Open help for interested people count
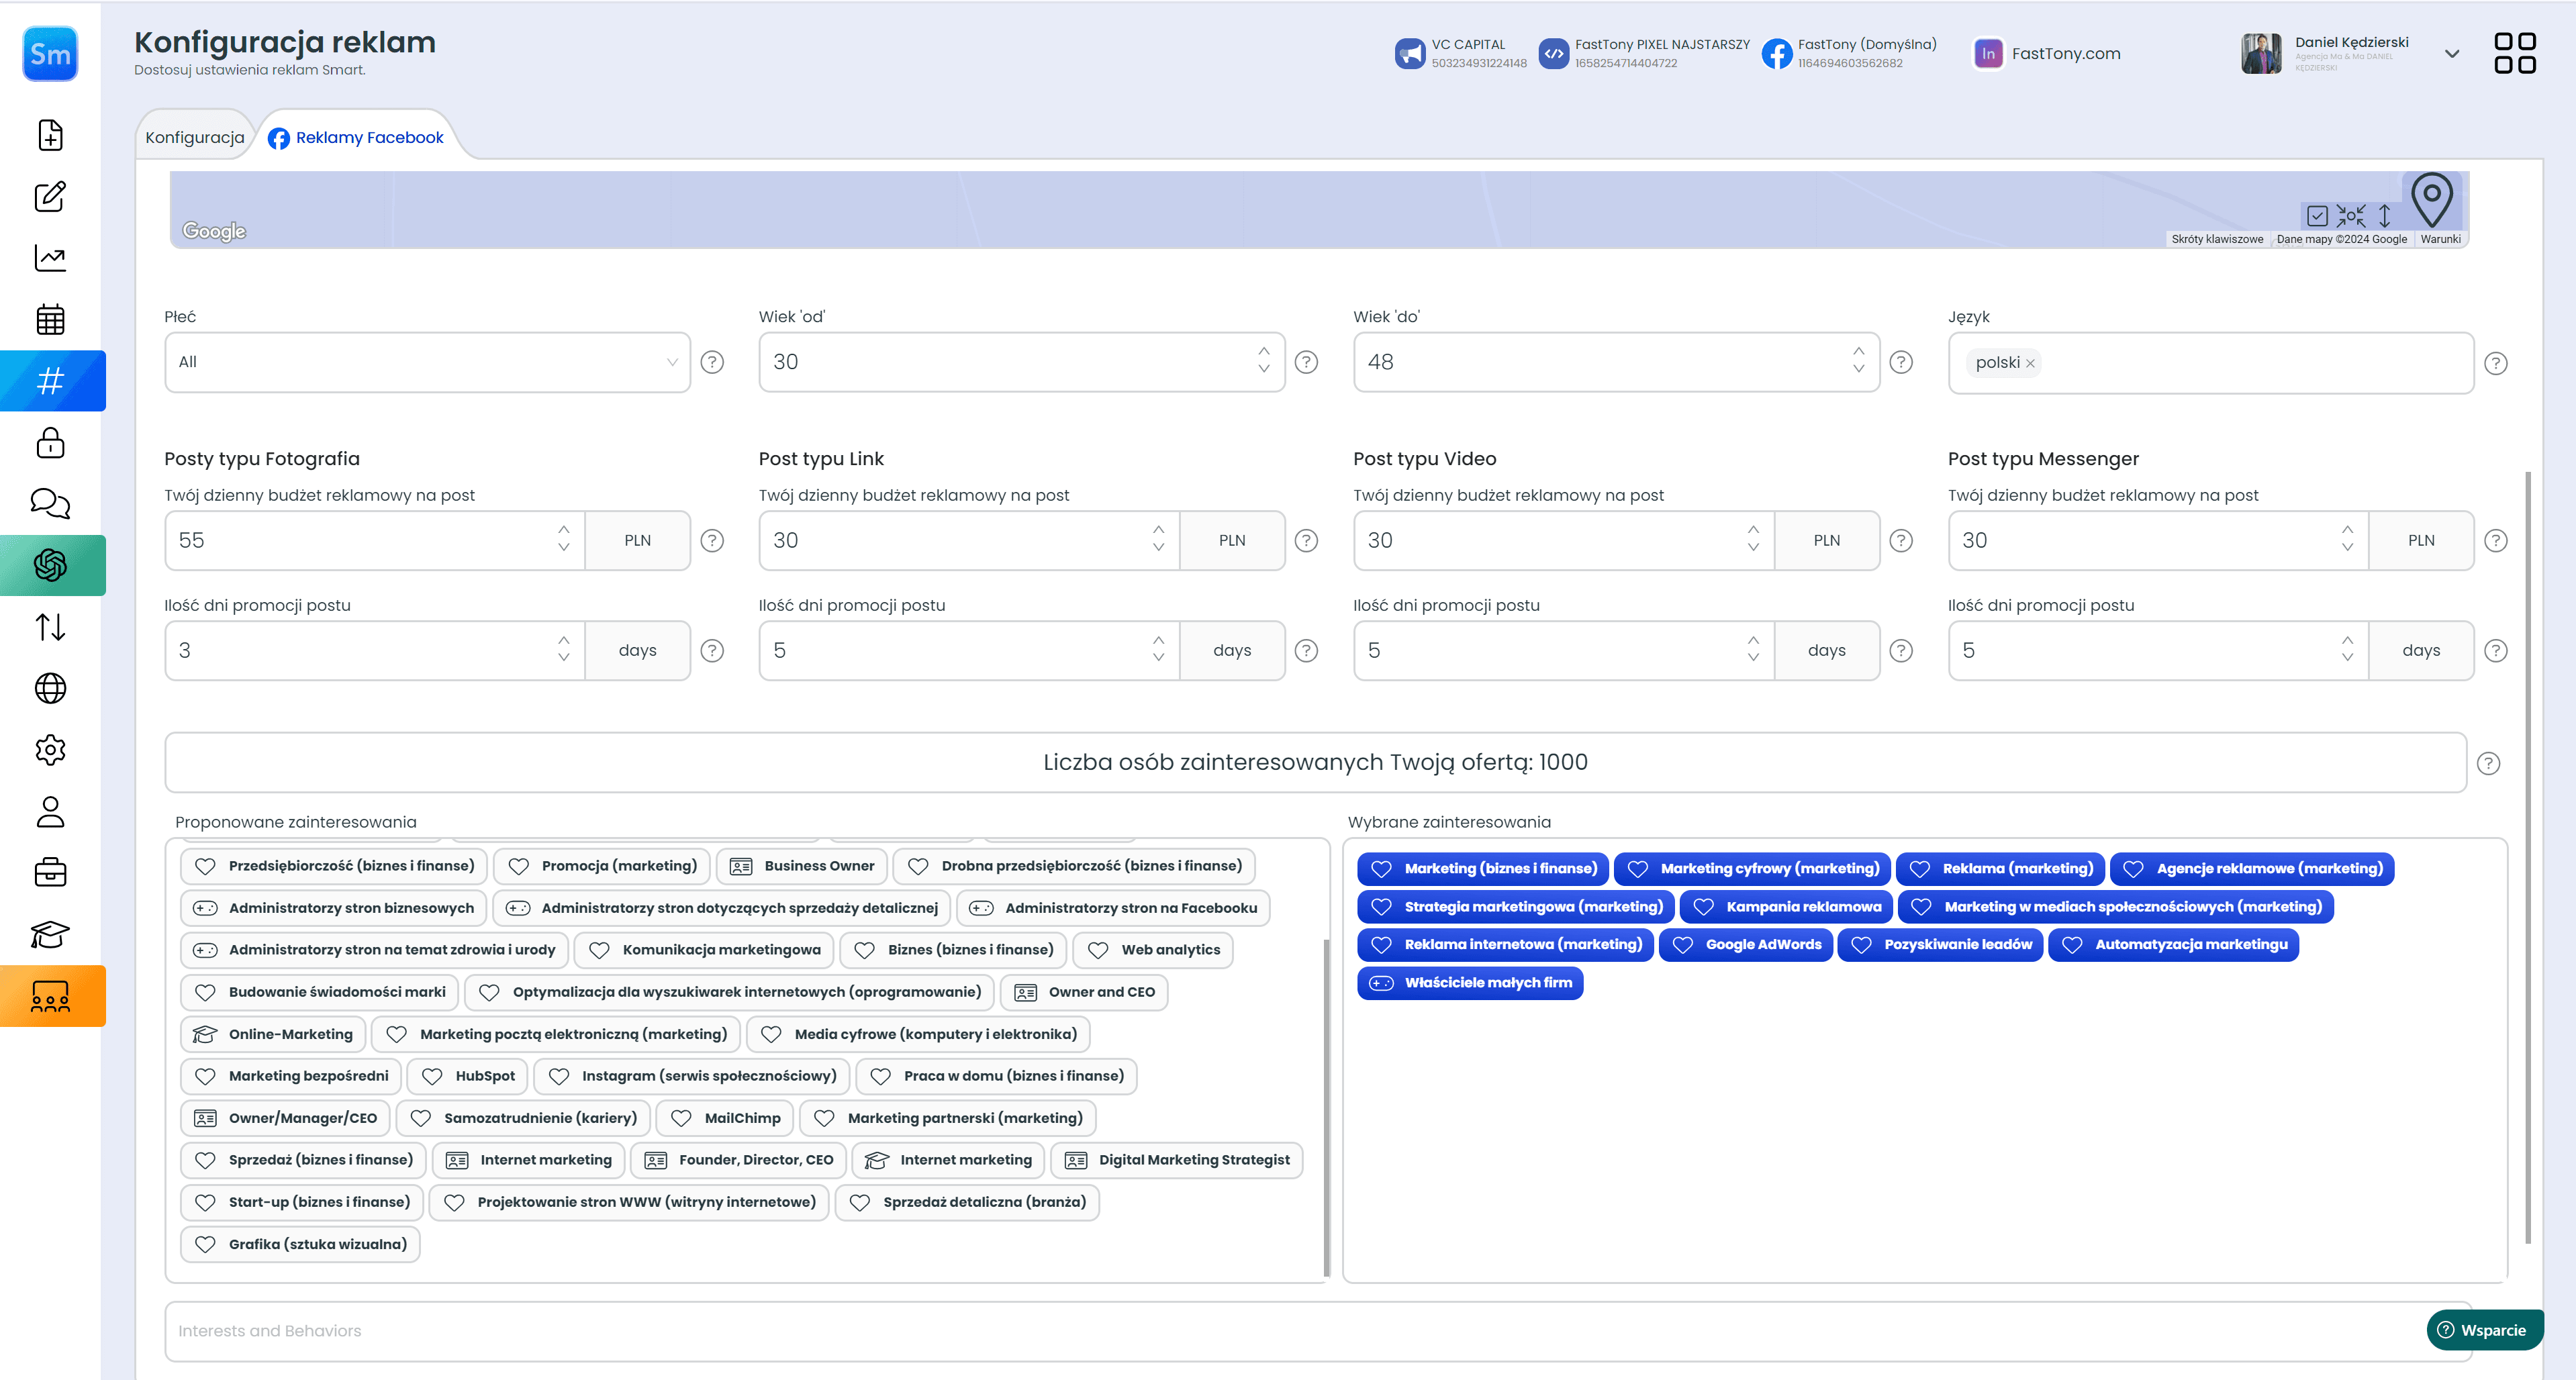Viewport: 2576px width, 1380px height. click(2489, 764)
